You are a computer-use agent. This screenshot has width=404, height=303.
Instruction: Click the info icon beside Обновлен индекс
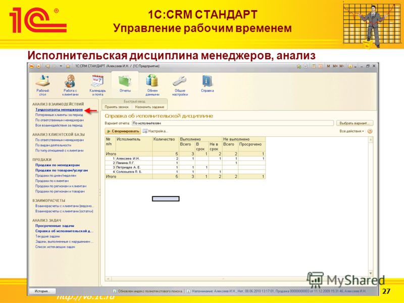point(115,291)
